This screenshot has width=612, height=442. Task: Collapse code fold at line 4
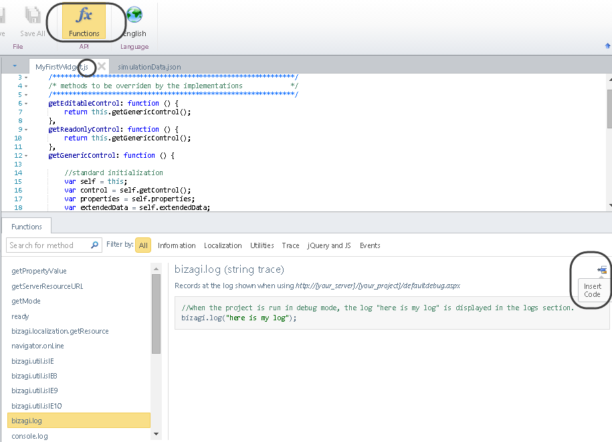tap(26, 86)
